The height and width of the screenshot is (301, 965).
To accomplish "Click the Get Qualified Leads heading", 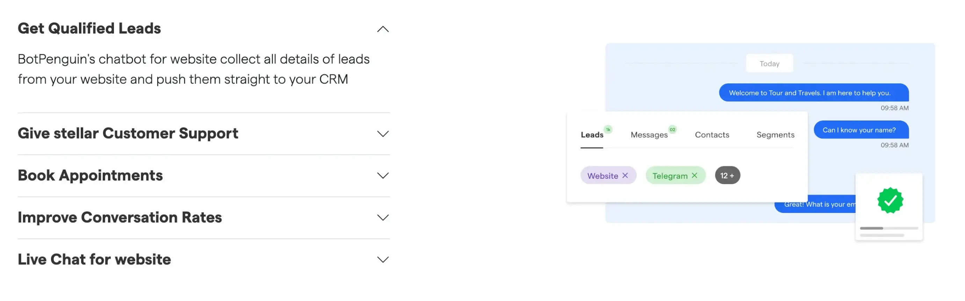I will point(89,28).
